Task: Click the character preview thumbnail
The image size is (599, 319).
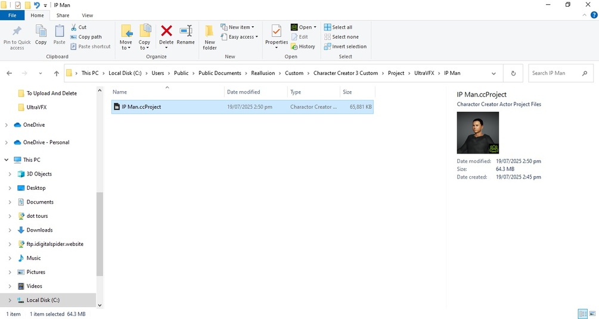Action: [478, 133]
